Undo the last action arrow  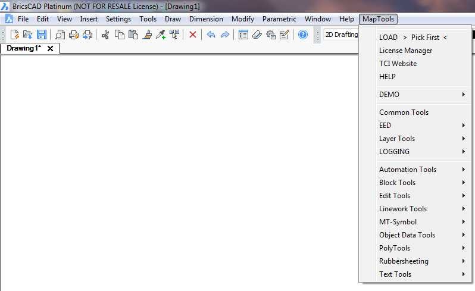pos(211,35)
